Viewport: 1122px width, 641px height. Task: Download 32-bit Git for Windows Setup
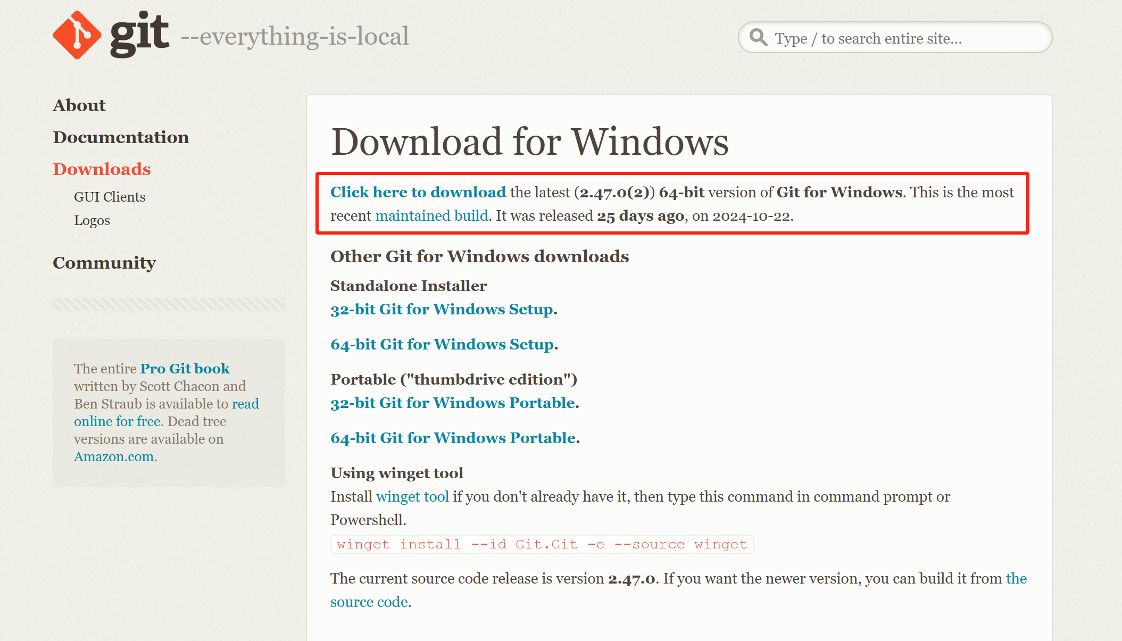coord(442,310)
